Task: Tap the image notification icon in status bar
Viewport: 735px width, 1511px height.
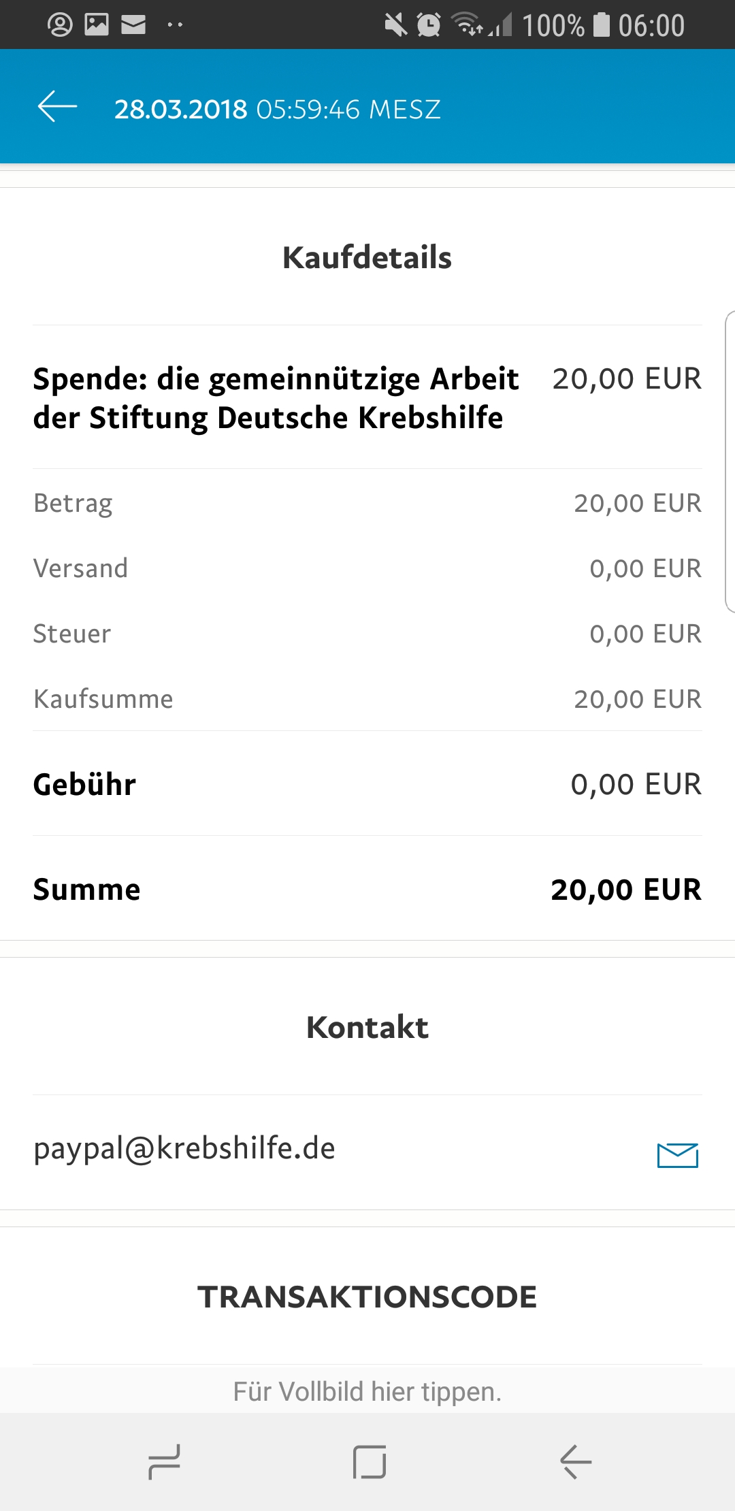Action: pos(97,25)
